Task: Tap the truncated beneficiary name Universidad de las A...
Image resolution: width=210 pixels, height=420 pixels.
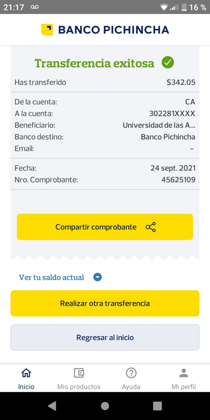Action: tap(159, 125)
